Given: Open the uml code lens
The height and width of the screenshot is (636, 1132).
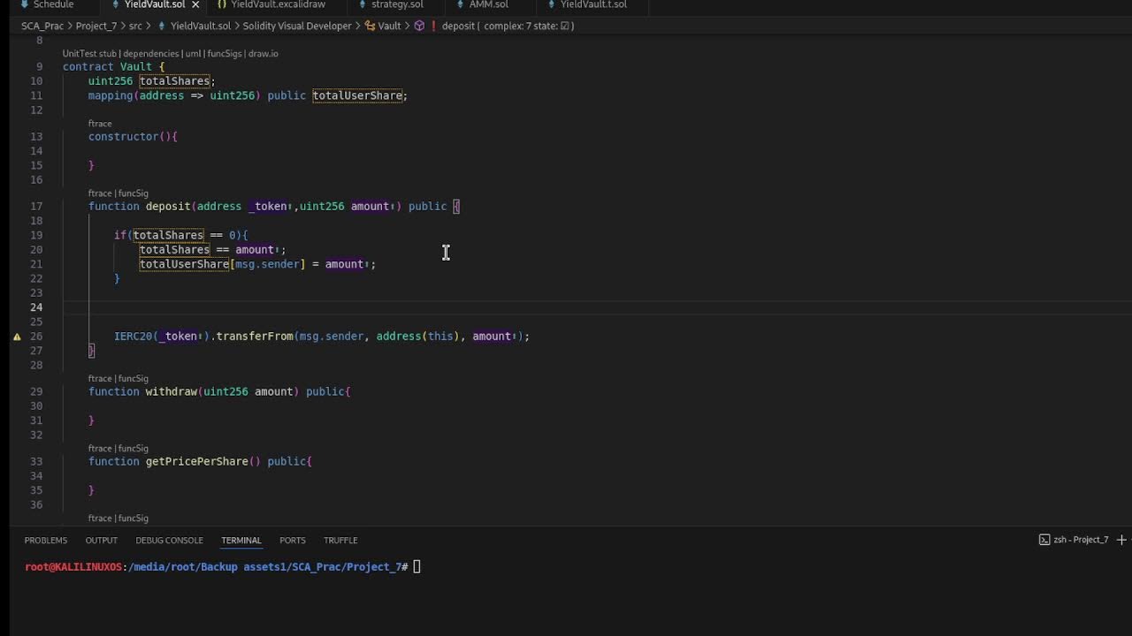Looking at the screenshot, I should 193,54.
